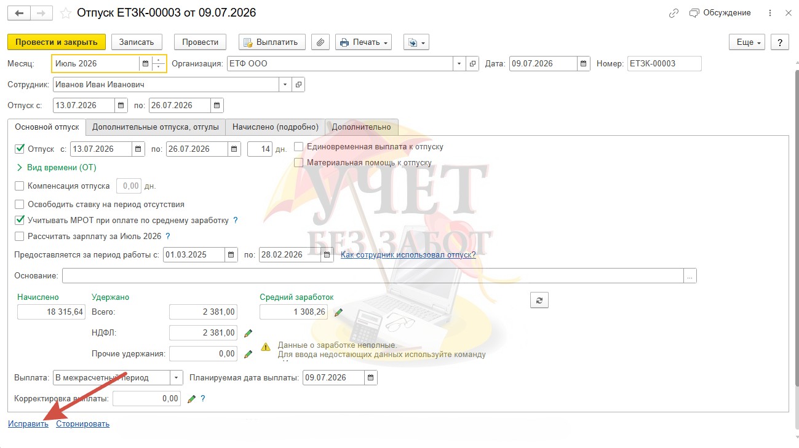Open the Сотрудник dropdown arrow

285,84
